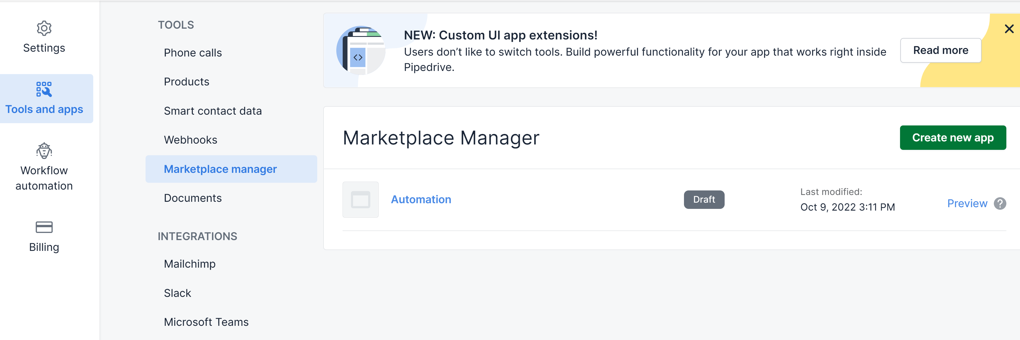This screenshot has width=1020, height=340.
Task: Click the Preview link
Action: click(967, 203)
